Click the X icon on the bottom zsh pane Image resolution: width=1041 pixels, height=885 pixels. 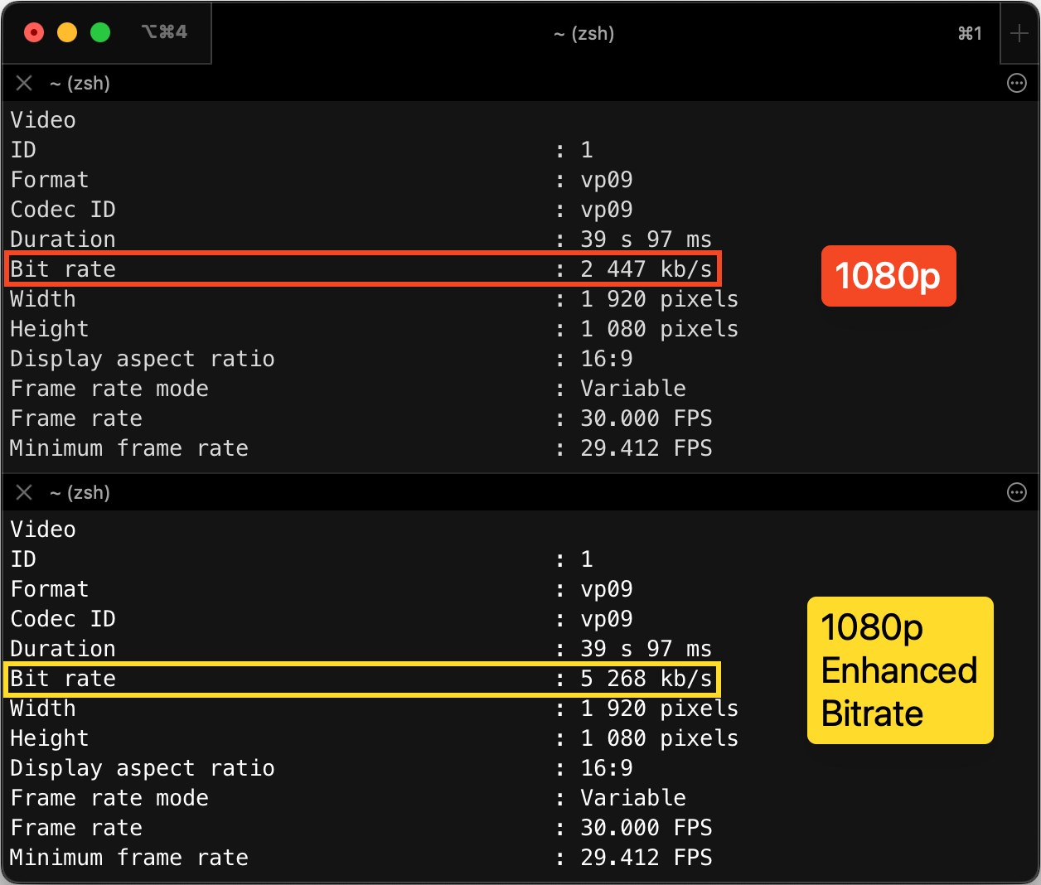(x=23, y=492)
